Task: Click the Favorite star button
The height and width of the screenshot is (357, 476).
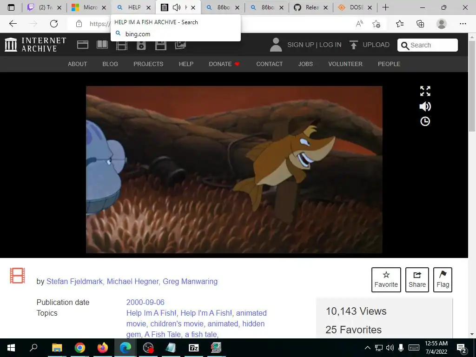Action: click(x=386, y=279)
